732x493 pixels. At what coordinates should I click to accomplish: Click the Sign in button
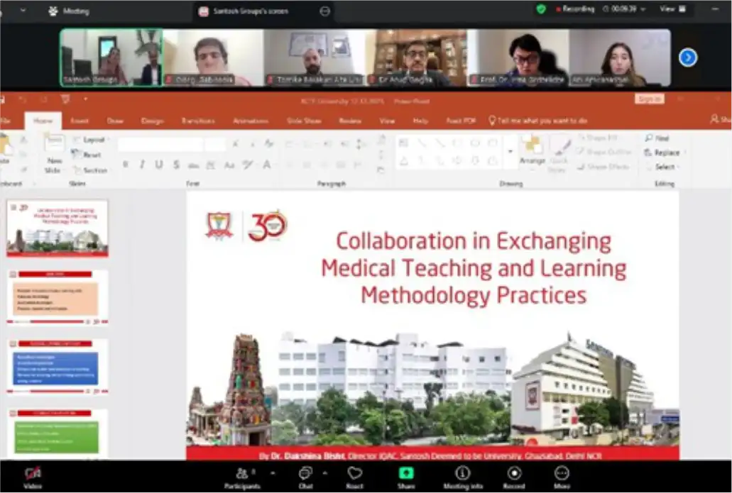[x=649, y=99]
